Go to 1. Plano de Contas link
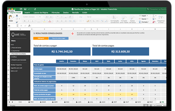175x111 pixels. tap(15, 48)
